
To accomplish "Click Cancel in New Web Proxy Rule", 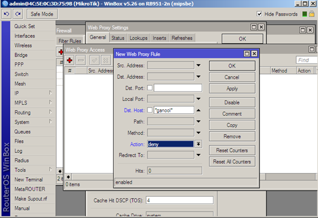I will point(232,77).
